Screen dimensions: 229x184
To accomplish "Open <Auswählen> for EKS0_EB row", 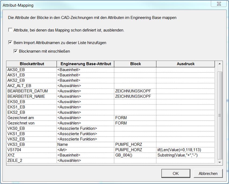I will coord(85,102).
